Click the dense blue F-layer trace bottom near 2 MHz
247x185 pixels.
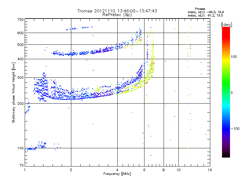(71, 99)
